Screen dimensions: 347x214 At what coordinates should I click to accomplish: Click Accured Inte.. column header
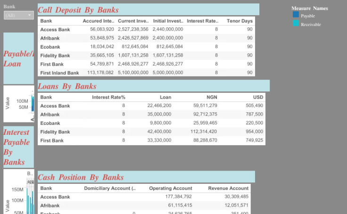(99, 21)
